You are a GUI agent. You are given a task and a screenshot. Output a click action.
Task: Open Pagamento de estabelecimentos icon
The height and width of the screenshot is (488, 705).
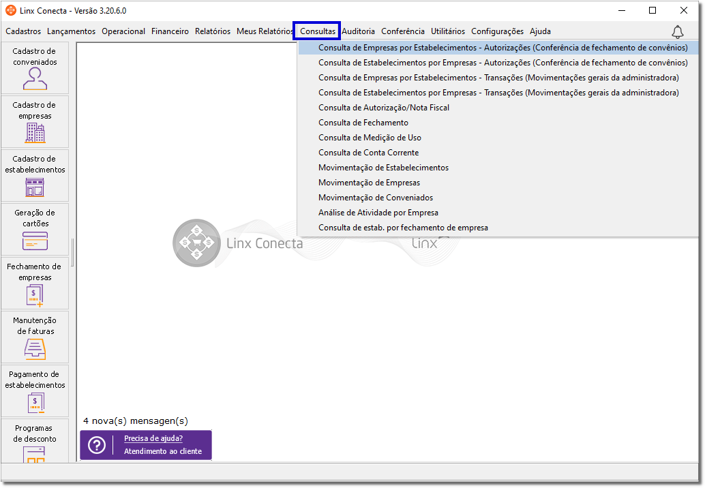[x=35, y=403]
